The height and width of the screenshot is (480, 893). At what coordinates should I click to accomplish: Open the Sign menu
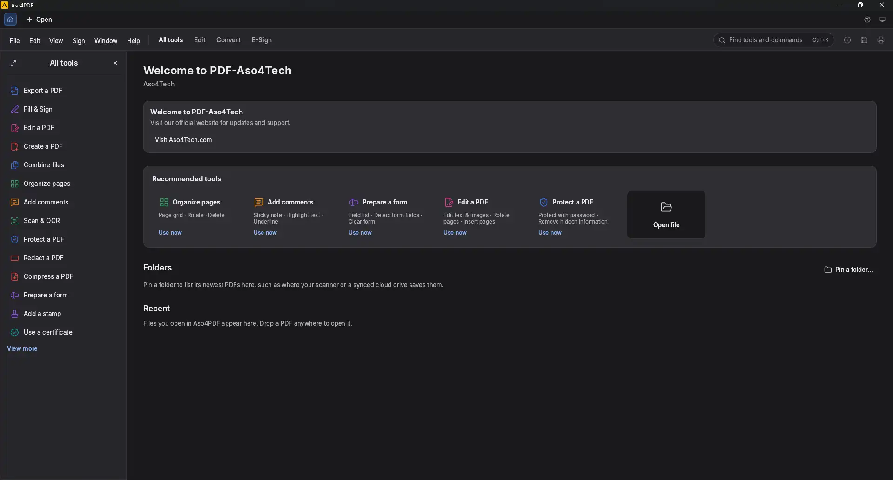point(79,40)
